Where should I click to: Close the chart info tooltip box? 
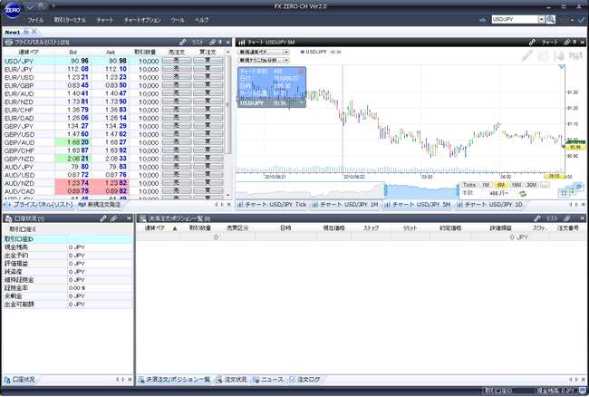click(301, 72)
